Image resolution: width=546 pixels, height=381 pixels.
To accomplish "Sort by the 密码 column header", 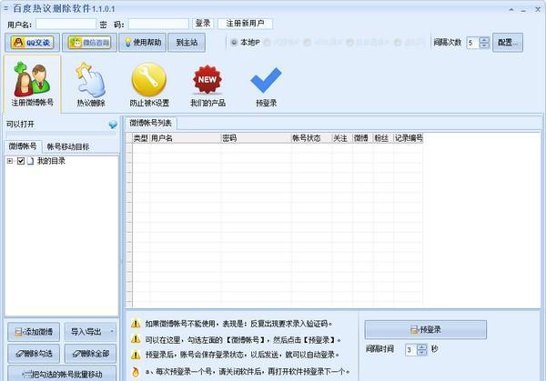I will coord(256,138).
